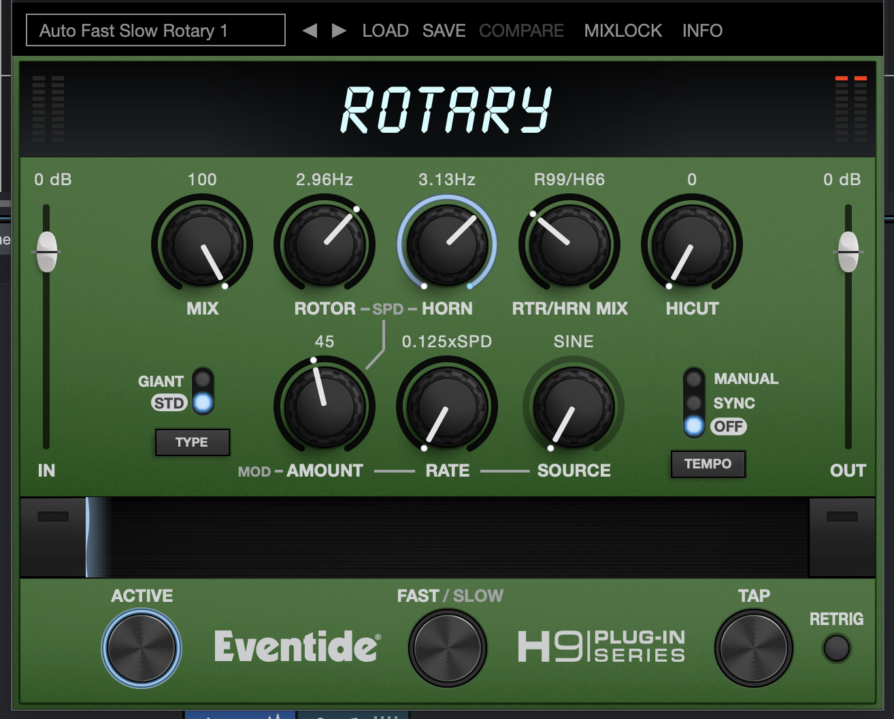The image size is (894, 719).
Task: Click the MIX knob
Action: point(202,244)
